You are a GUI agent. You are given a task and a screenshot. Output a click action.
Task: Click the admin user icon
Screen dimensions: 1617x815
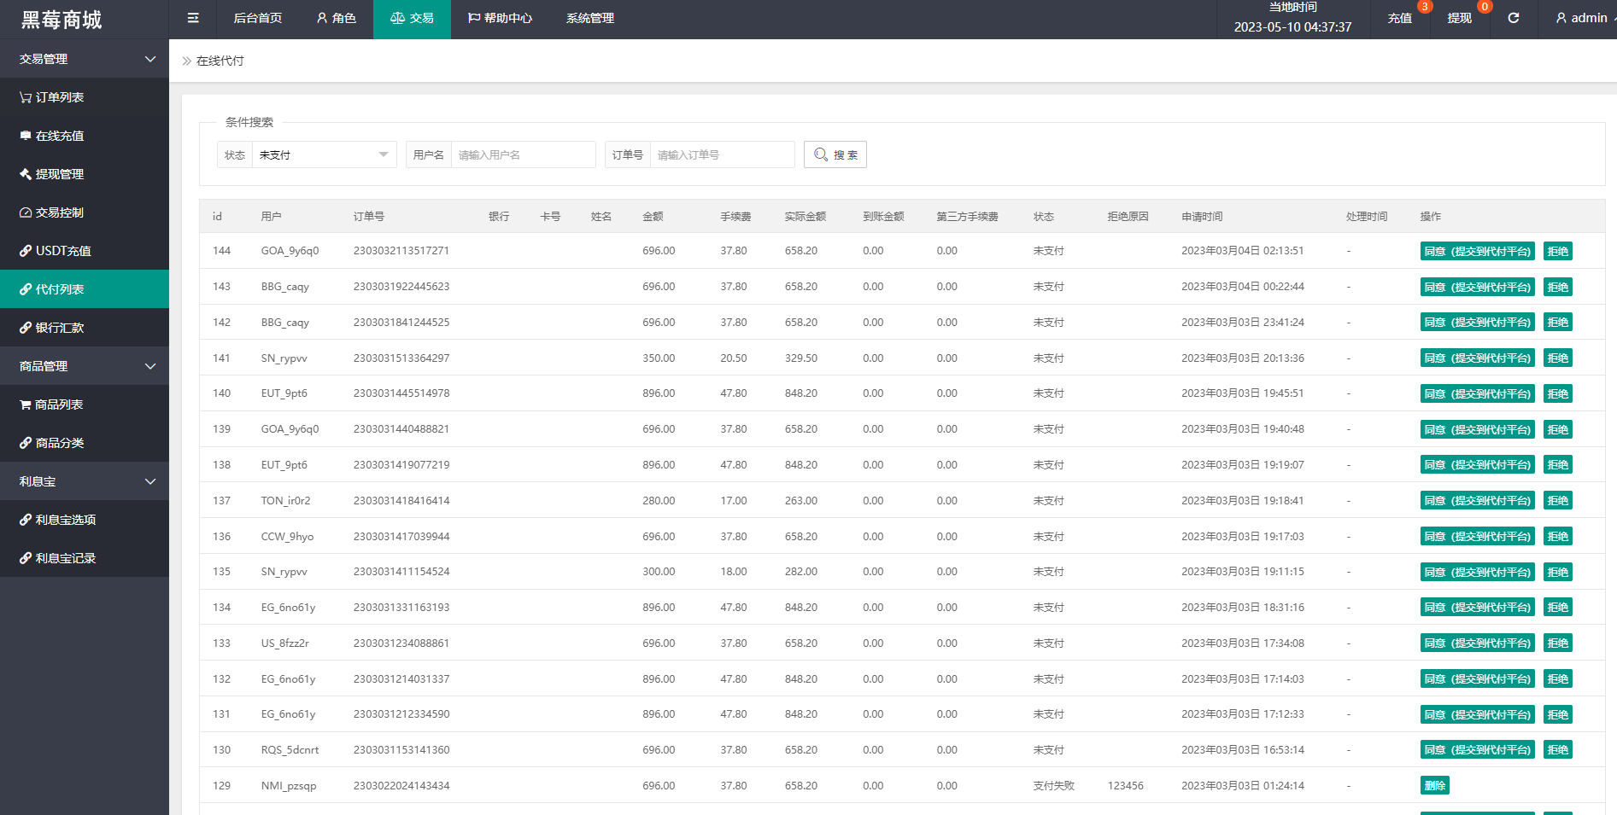click(1561, 18)
